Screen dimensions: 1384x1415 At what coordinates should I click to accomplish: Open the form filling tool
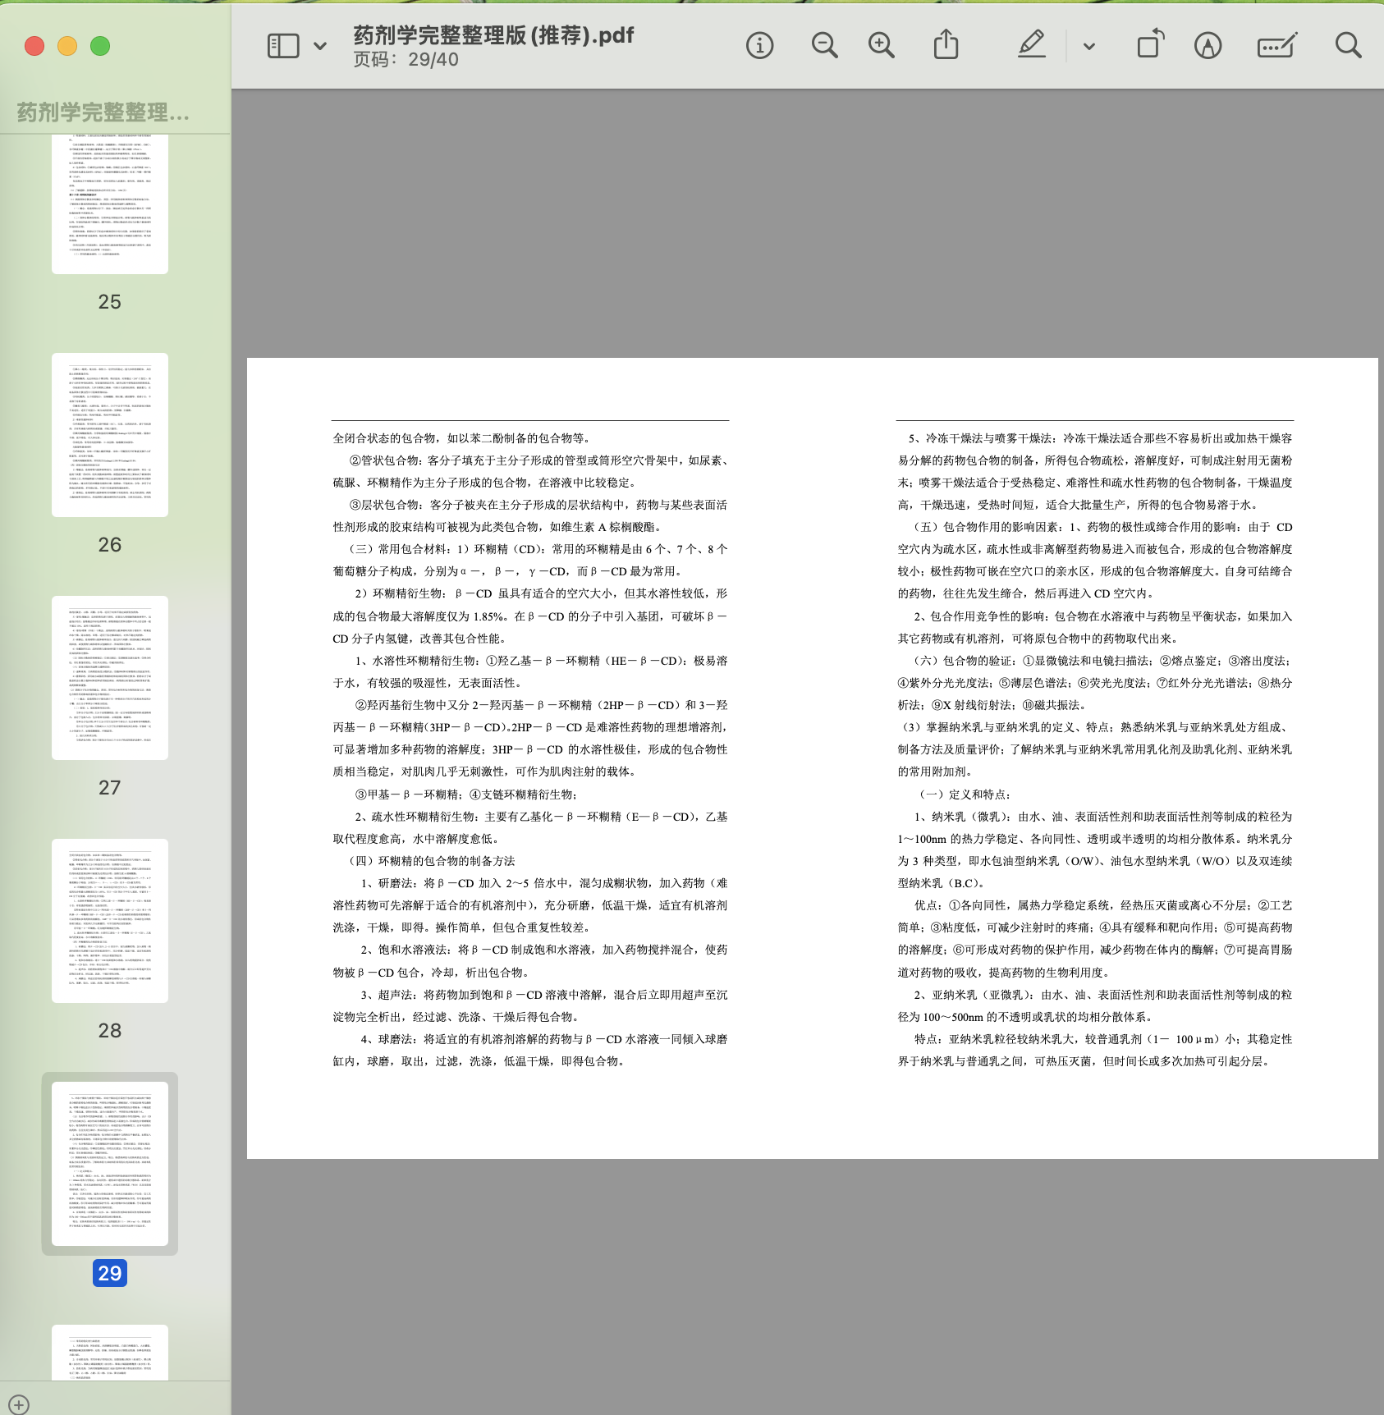coord(1276,46)
